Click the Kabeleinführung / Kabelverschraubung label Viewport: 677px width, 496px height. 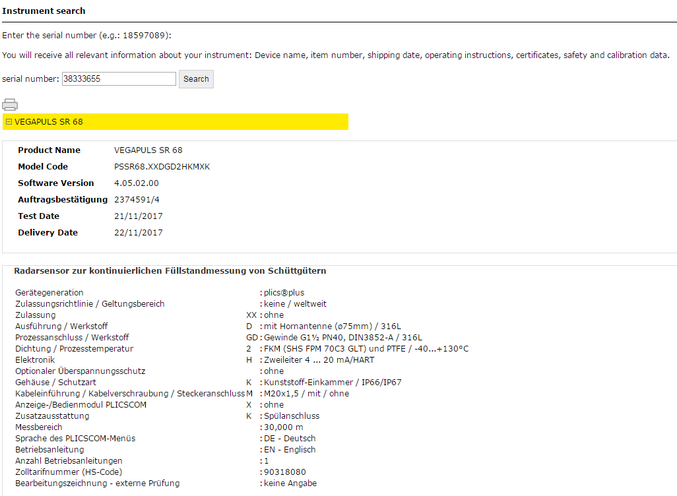130,394
